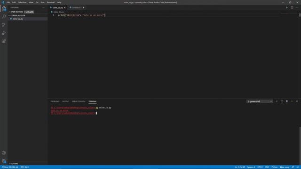Split the terminal
The image size is (301, 169).
pyautogui.click(x=282, y=101)
